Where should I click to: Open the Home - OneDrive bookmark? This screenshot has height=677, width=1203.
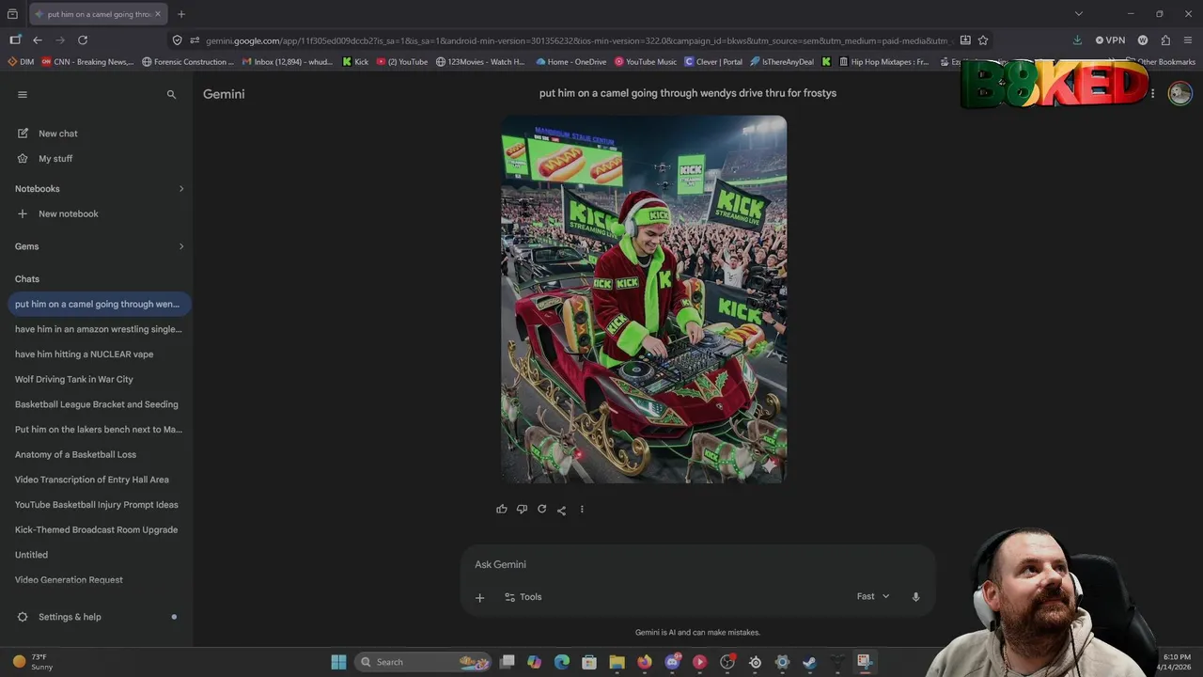570,62
